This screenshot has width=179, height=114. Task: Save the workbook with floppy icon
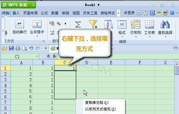click(11, 48)
